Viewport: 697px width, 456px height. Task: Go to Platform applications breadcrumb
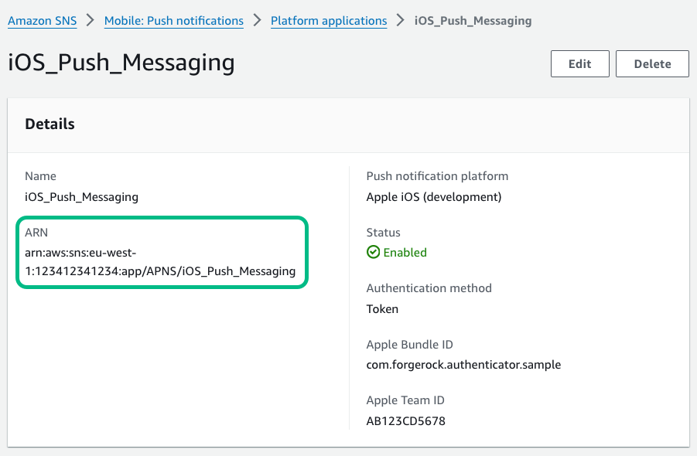pyautogui.click(x=329, y=21)
